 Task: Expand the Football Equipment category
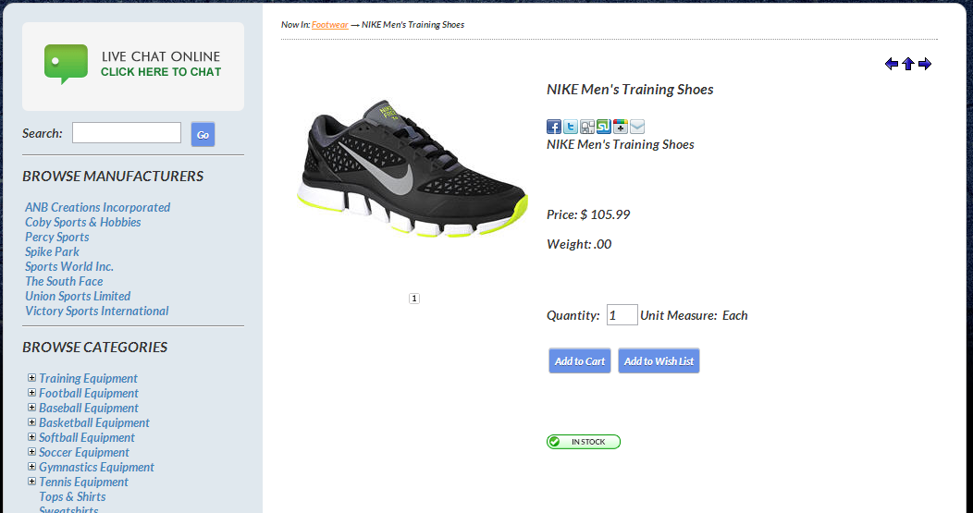(x=32, y=393)
